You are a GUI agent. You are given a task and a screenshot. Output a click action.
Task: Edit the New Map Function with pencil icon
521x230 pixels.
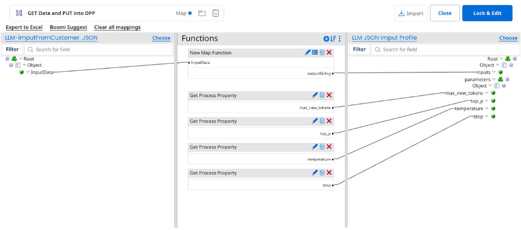(308, 53)
